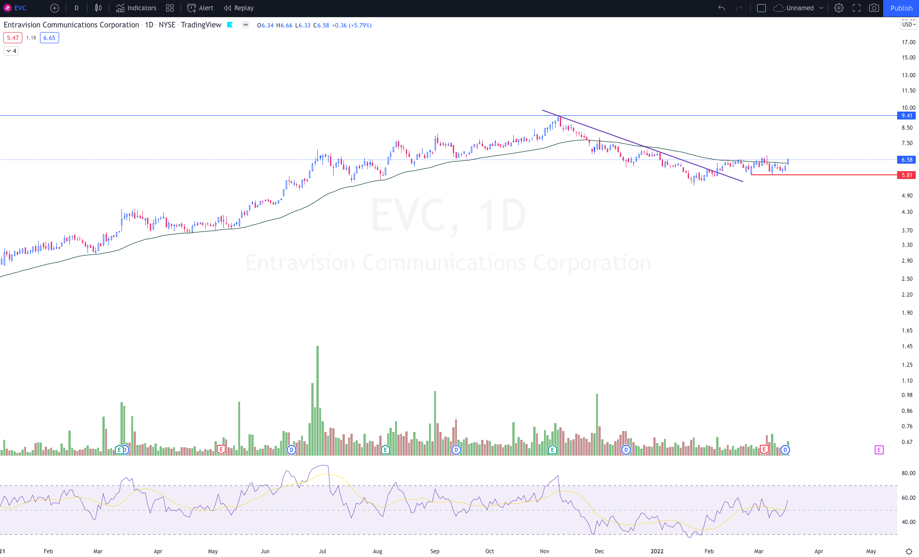Open the indicator templates grid icon
Viewport: 919px width, 557px height.
click(170, 8)
